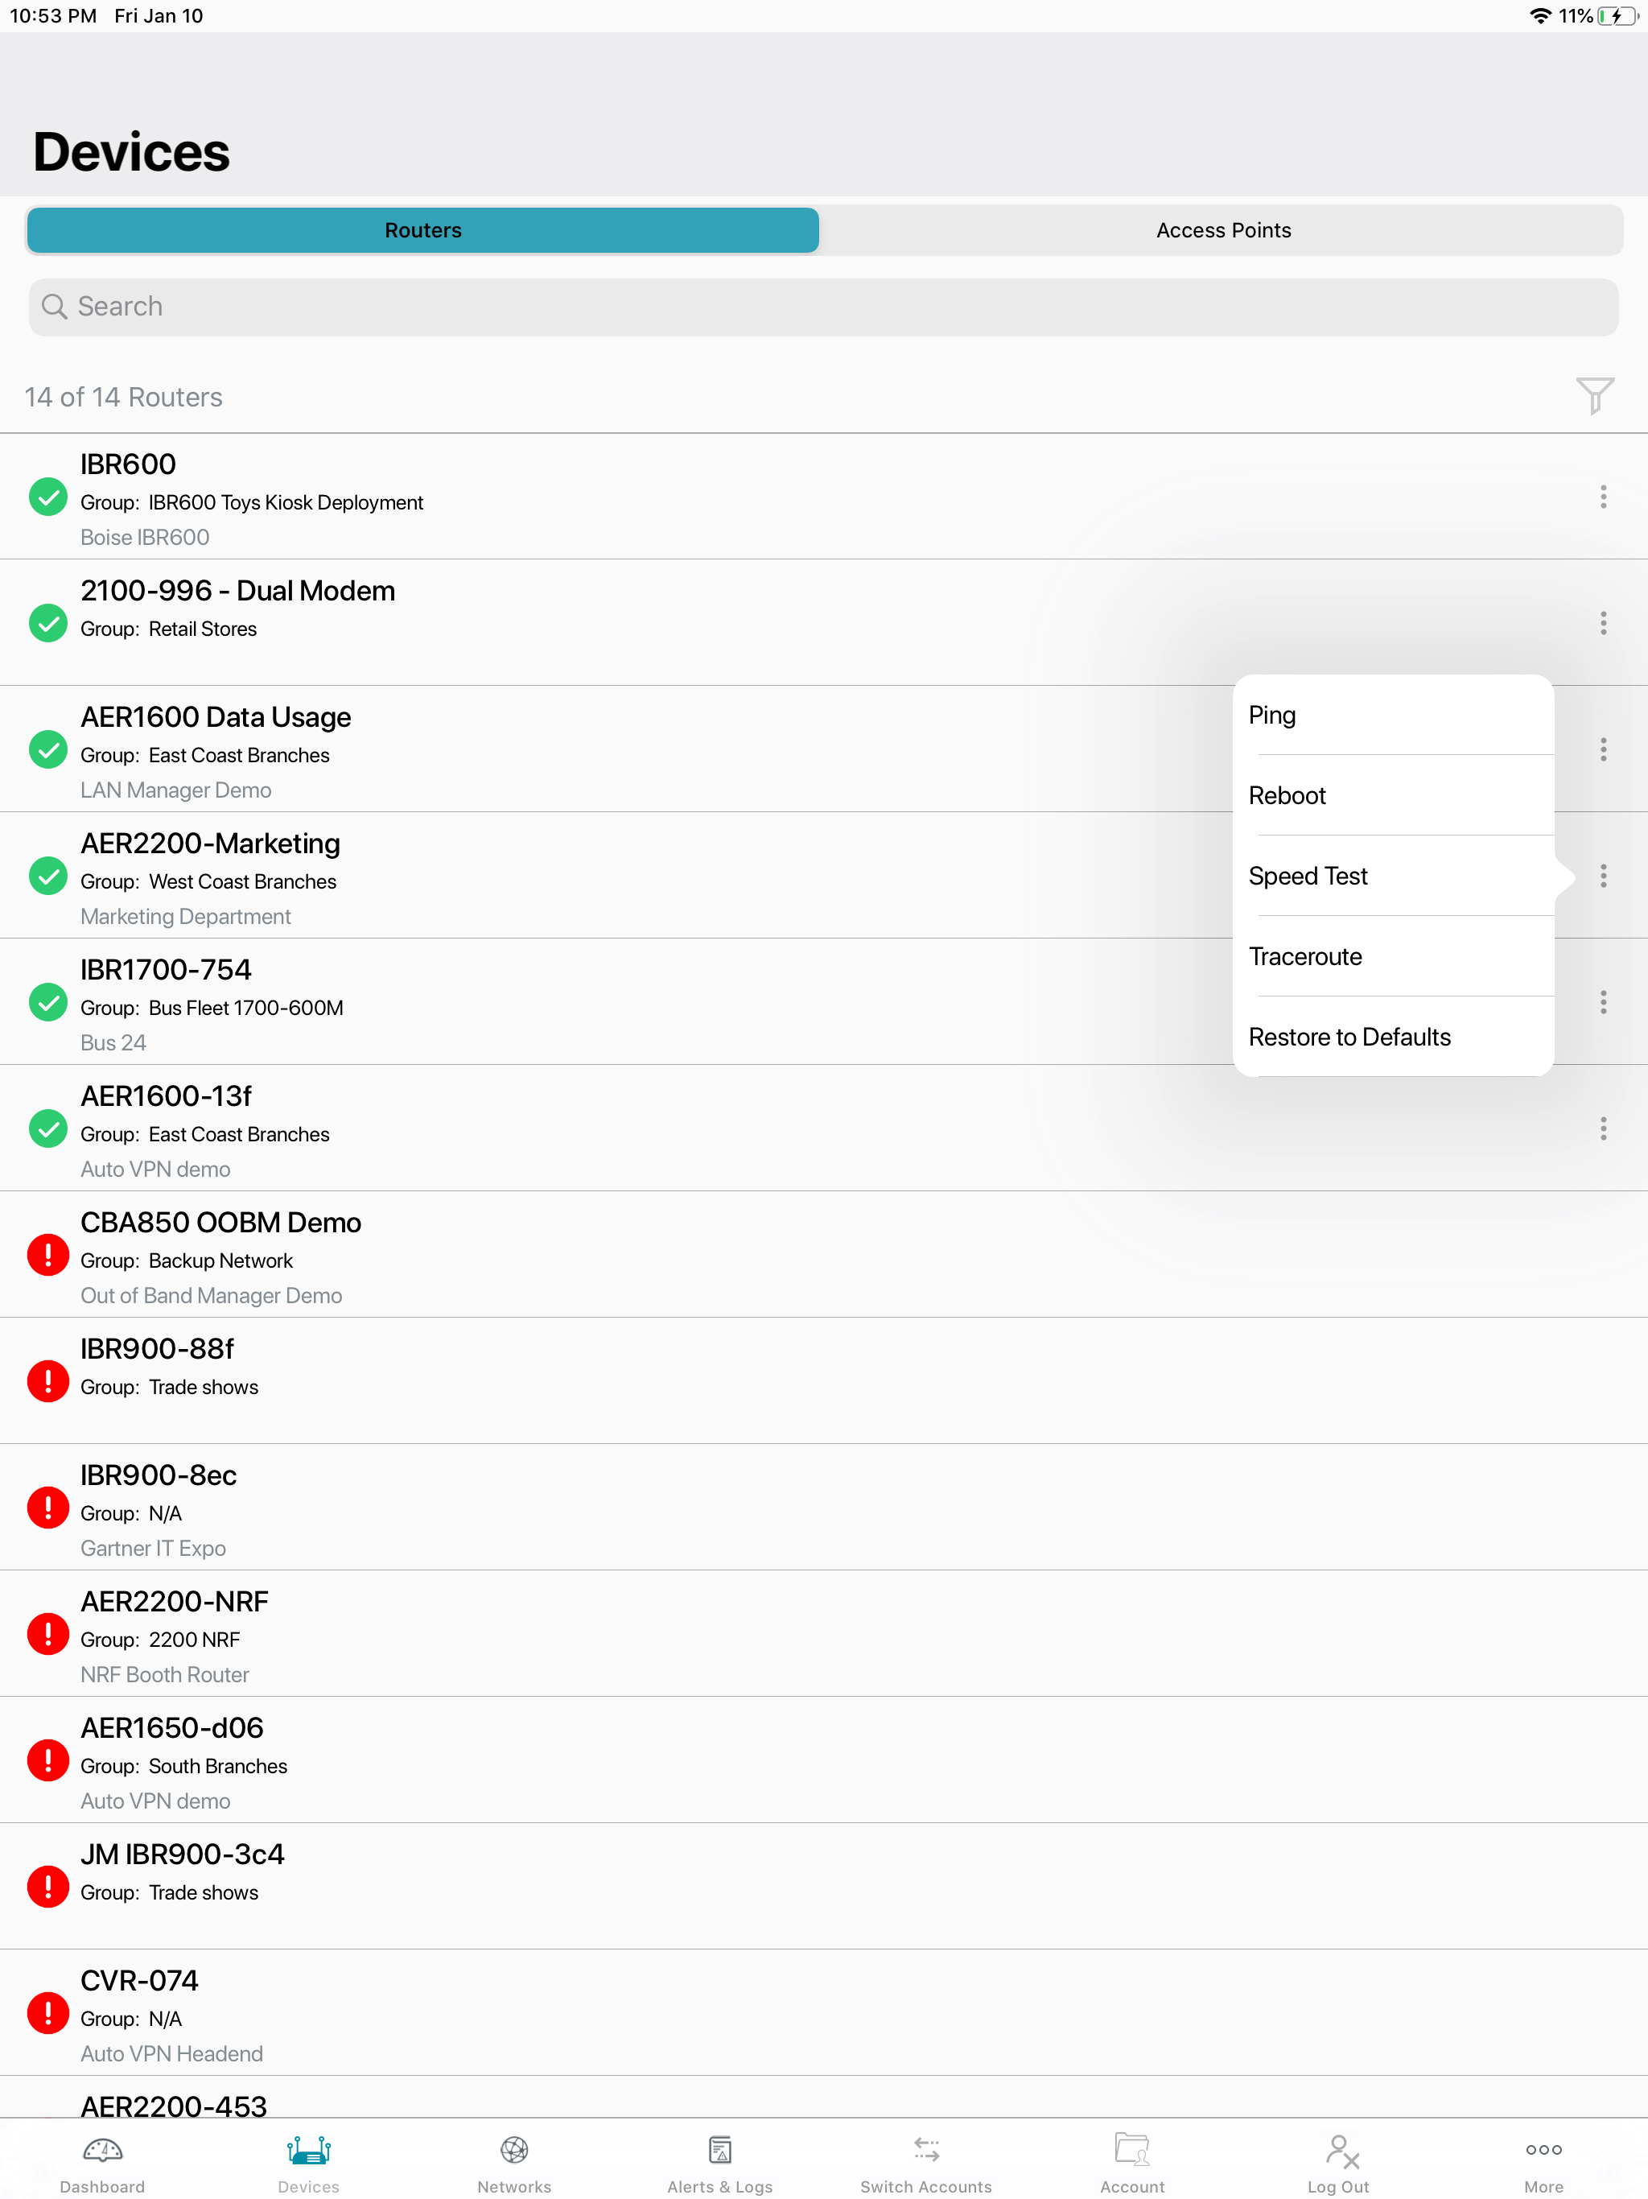Tap the search magnifier icon

[x=56, y=306]
